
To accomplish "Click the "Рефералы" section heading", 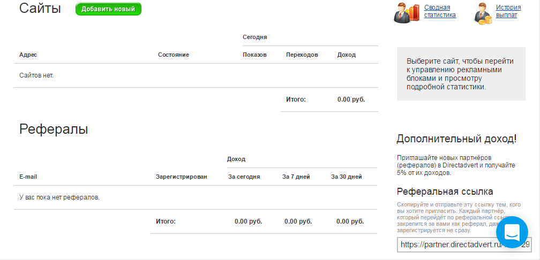I will tap(54, 129).
